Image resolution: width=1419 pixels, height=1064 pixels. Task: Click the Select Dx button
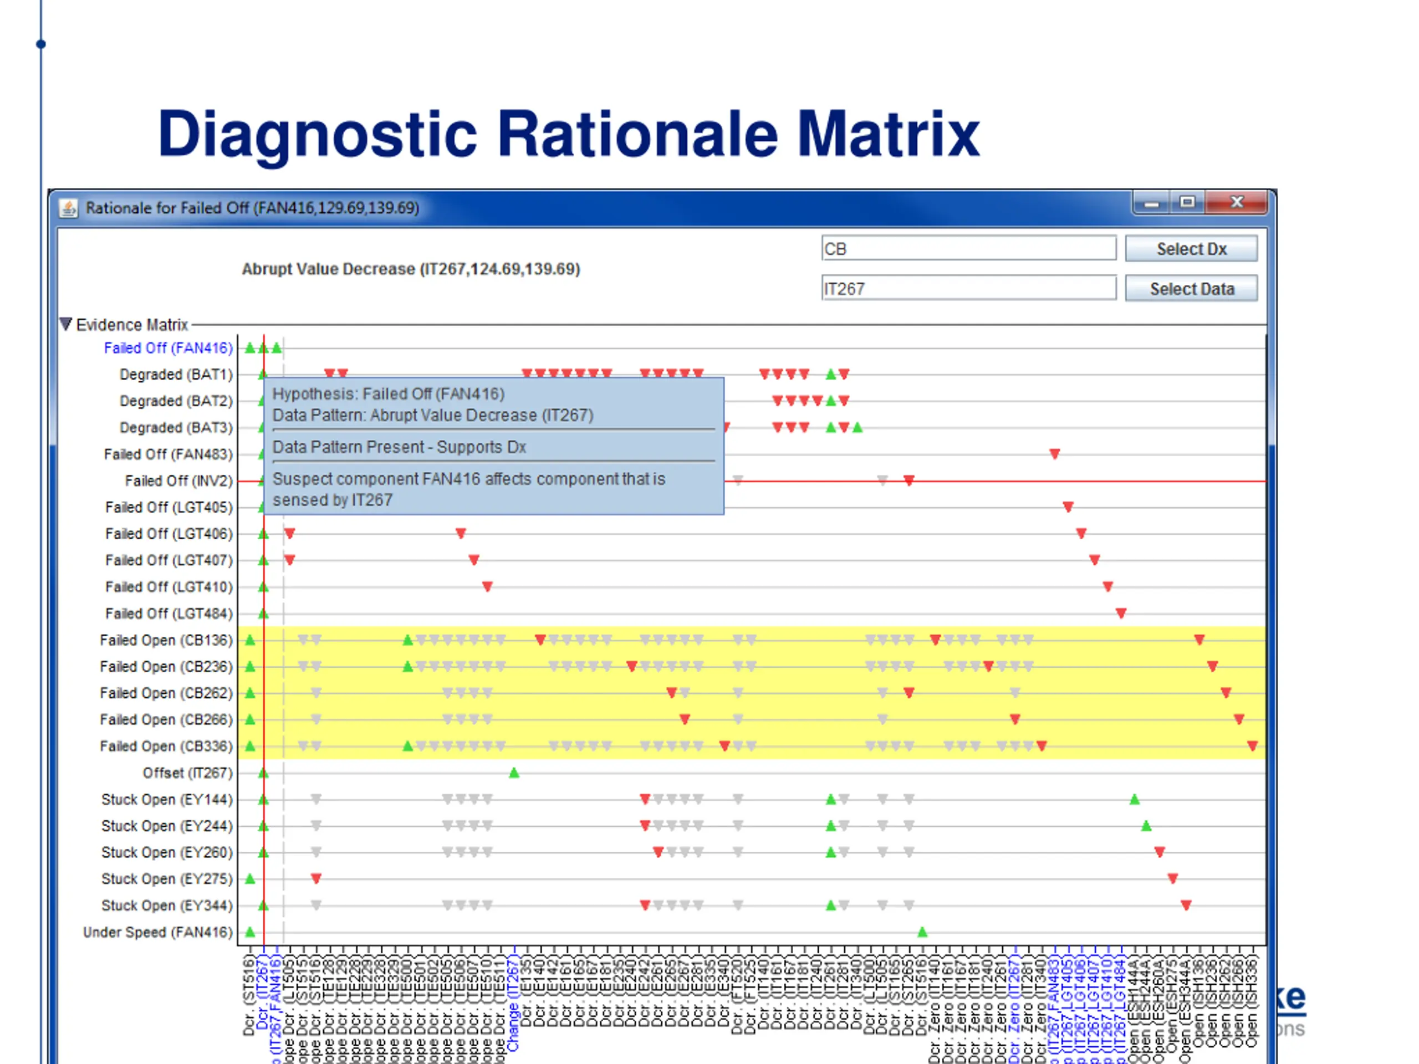[x=1191, y=249]
